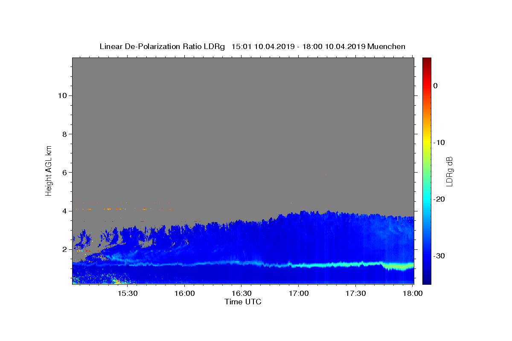This screenshot has width=512, height=341.
Task: Click the 'Muenchen' location in the title
Action: tap(386, 46)
